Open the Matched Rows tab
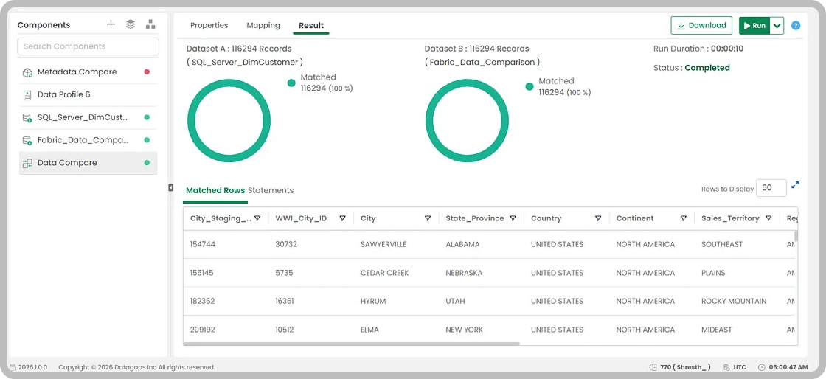 (x=215, y=190)
